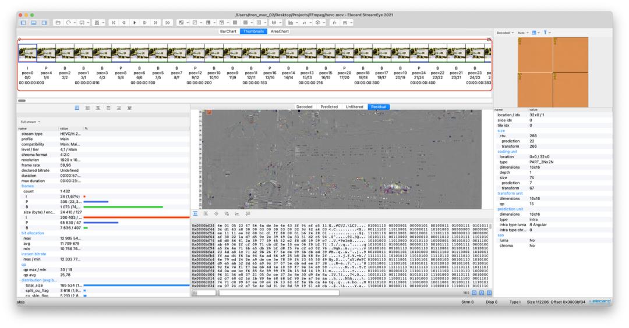Click the comment icon above hex viewer
The image size is (629, 328).
(248, 213)
